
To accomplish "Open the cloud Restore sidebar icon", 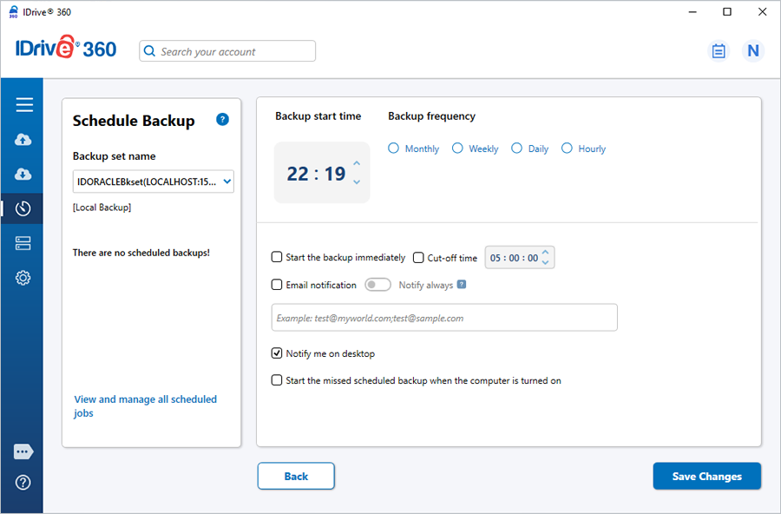I will coord(23,175).
